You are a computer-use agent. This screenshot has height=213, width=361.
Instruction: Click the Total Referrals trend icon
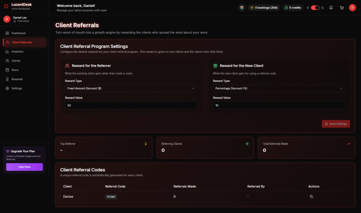(x=348, y=144)
